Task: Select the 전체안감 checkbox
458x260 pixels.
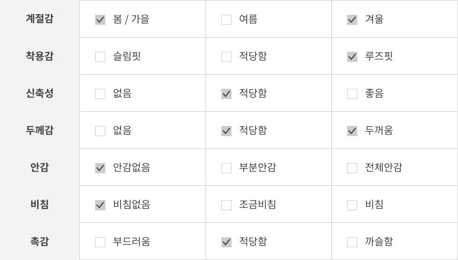Action: 352,168
